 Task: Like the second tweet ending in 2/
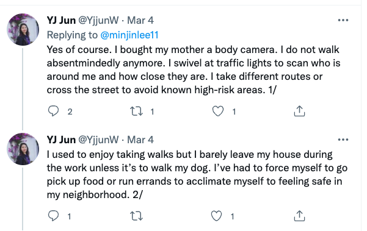pos(217,216)
